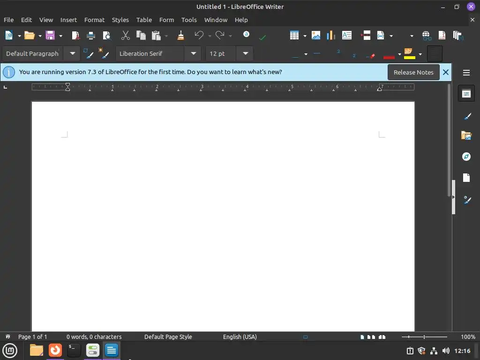Toggle the selection mode indicator in status bar
The width and height of the screenshot is (480, 360).
pyautogui.click(x=305, y=337)
